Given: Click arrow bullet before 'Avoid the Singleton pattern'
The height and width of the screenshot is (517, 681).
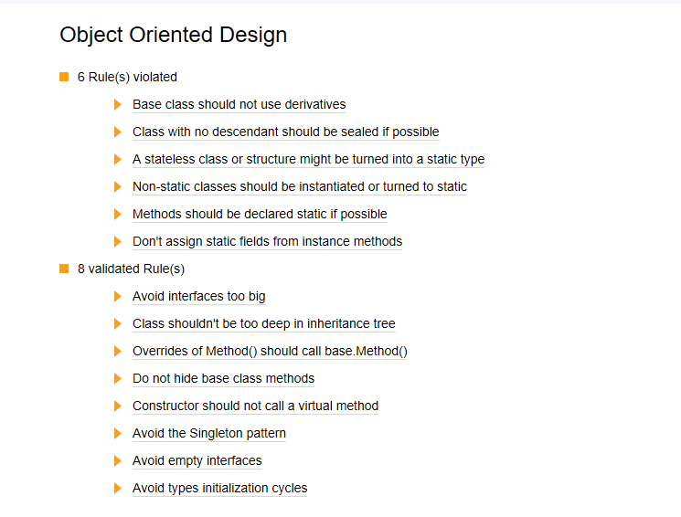Looking at the screenshot, I should (117, 433).
